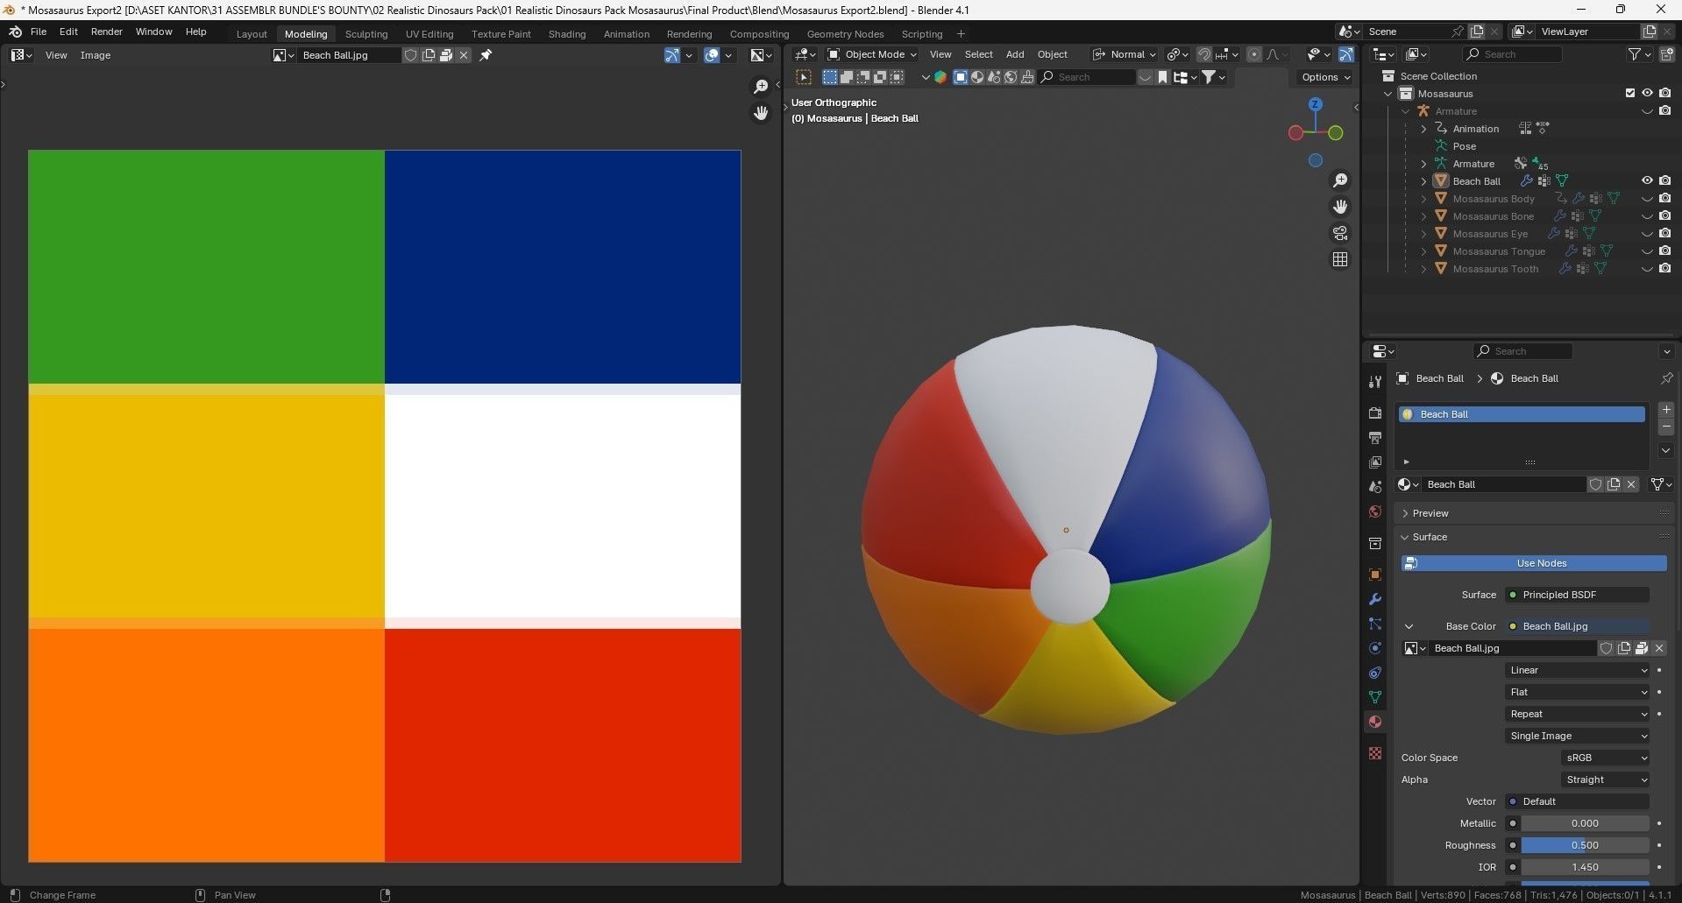Unlink the Beach Ball material datablock

coord(1631,484)
